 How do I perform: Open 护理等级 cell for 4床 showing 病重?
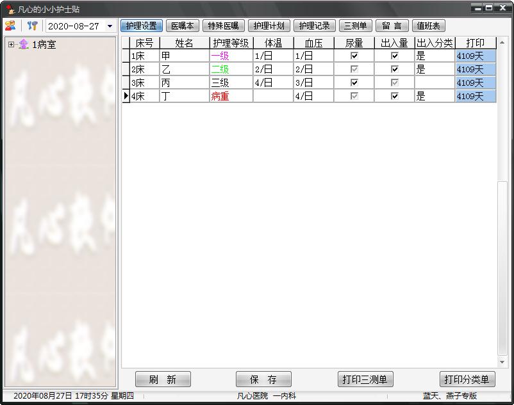(231, 96)
